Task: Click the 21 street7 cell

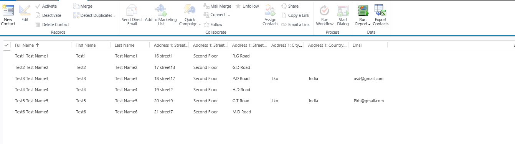Action: [x=163, y=112]
